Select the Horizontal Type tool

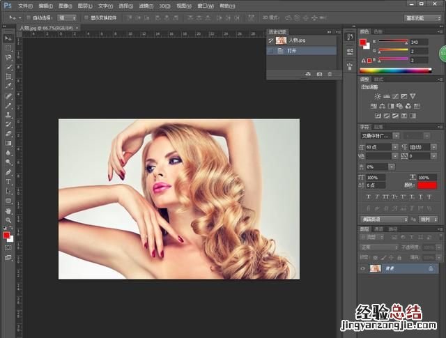pyautogui.click(x=8, y=181)
